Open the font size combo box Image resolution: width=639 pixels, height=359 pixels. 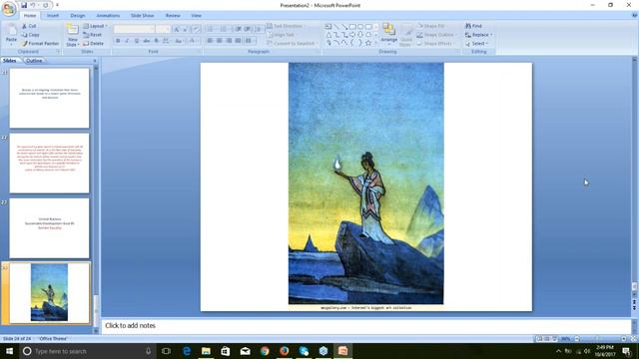point(163,29)
